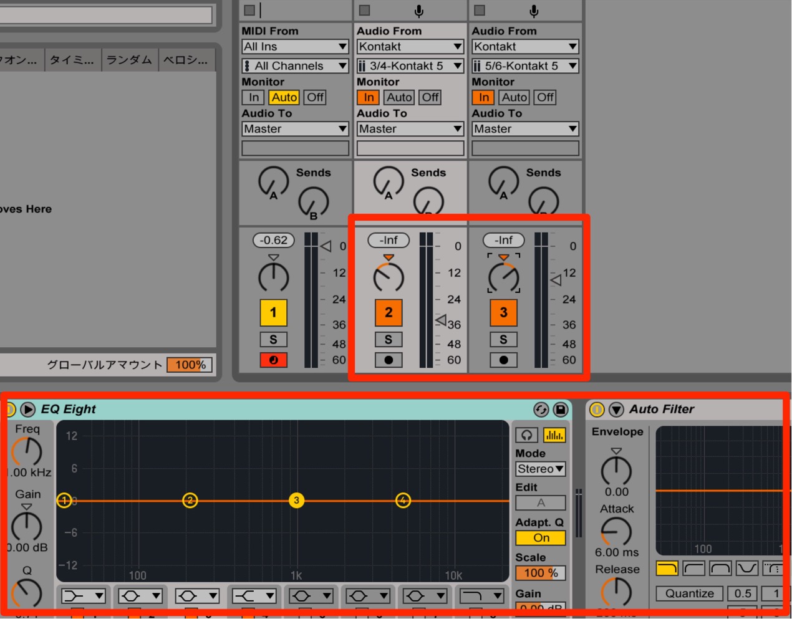Switch to the ベロシ... tab
Screen dimensions: 792x619
(x=186, y=60)
